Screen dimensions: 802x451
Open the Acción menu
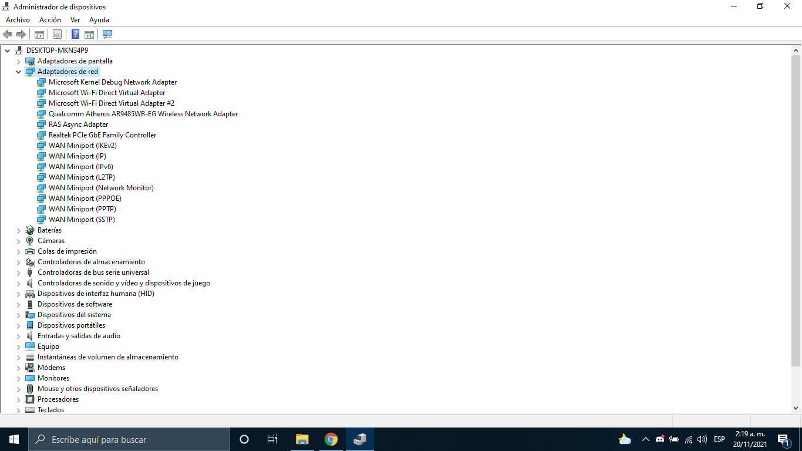tap(50, 20)
